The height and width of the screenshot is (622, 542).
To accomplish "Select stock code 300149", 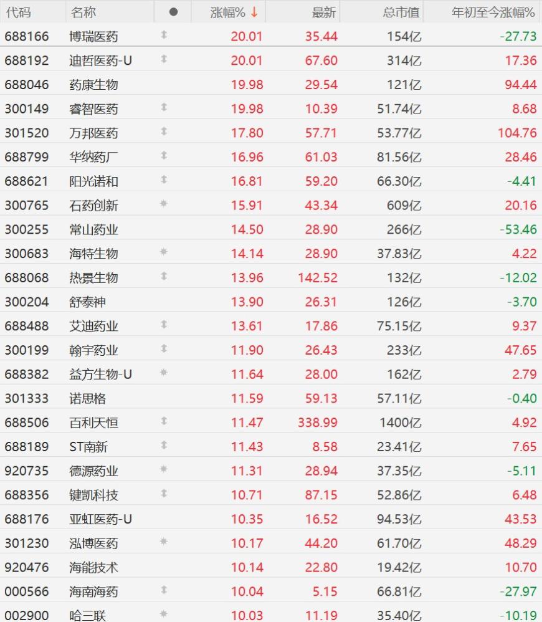I will [x=27, y=108].
